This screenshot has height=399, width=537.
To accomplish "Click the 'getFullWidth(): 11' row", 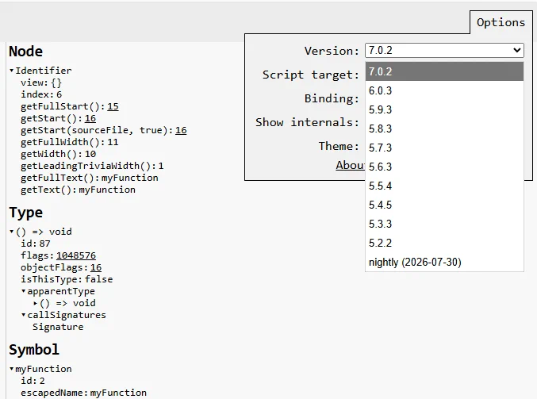I will coord(70,142).
